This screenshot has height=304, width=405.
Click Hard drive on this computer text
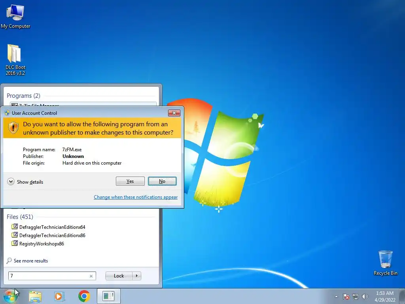pyautogui.click(x=92, y=163)
